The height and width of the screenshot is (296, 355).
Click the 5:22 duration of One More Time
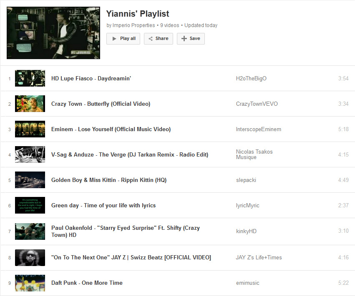point(343,283)
